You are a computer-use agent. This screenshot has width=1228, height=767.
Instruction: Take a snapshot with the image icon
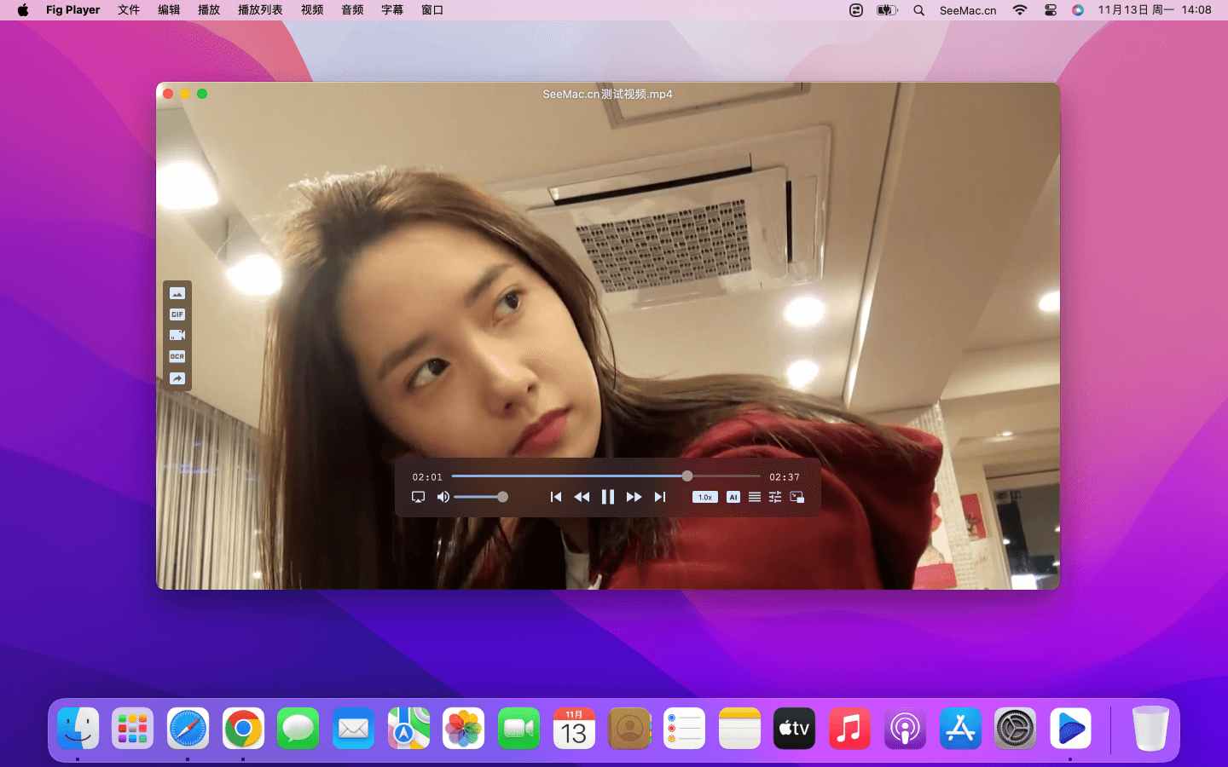coord(177,293)
